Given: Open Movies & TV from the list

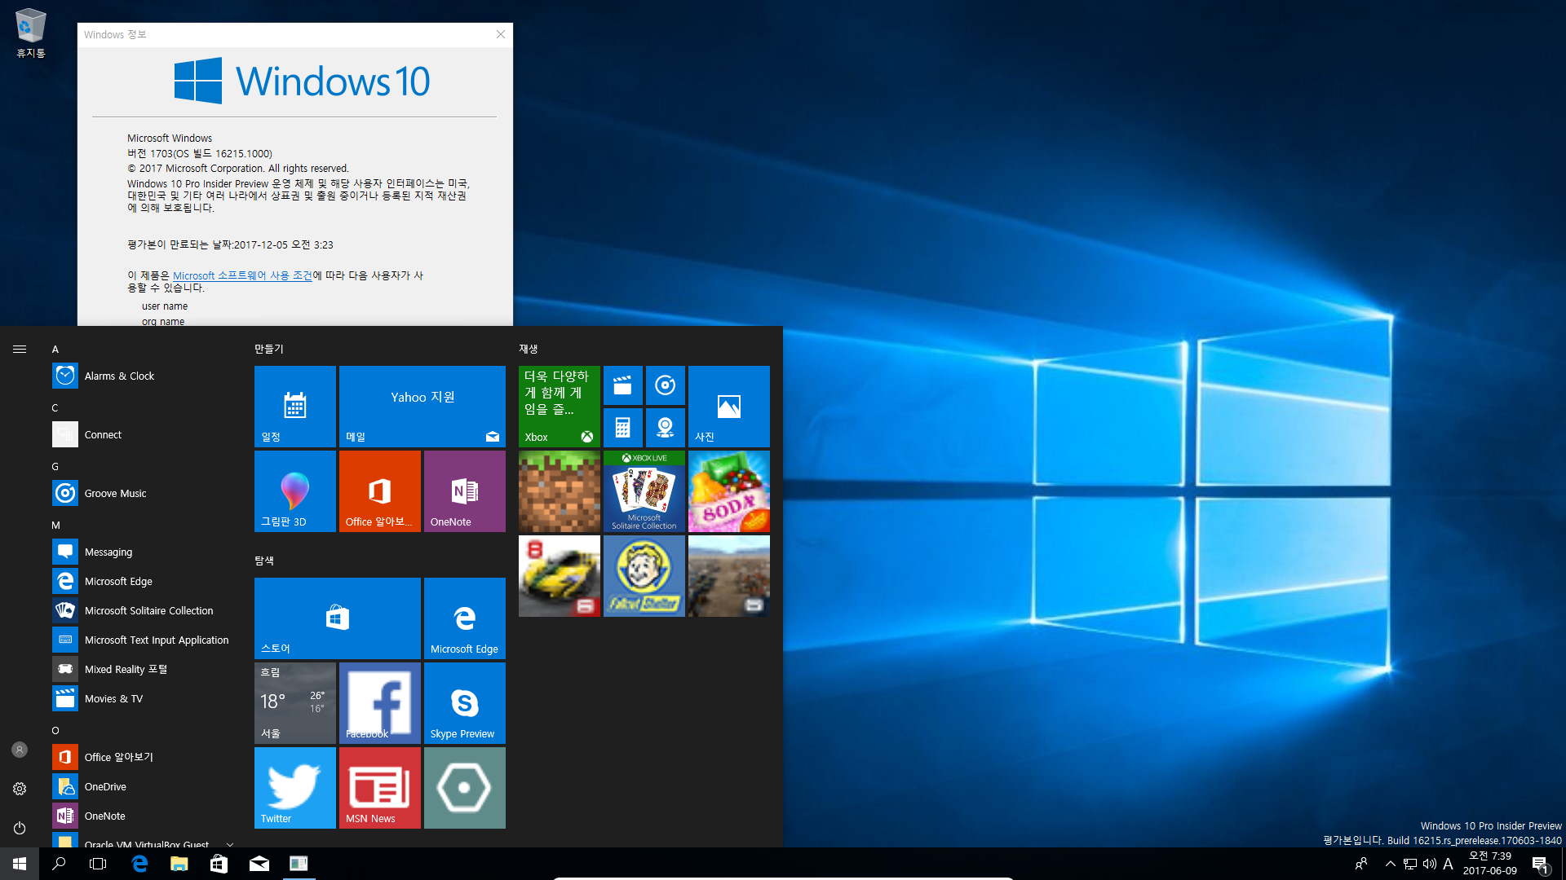Looking at the screenshot, I should 140,698.
